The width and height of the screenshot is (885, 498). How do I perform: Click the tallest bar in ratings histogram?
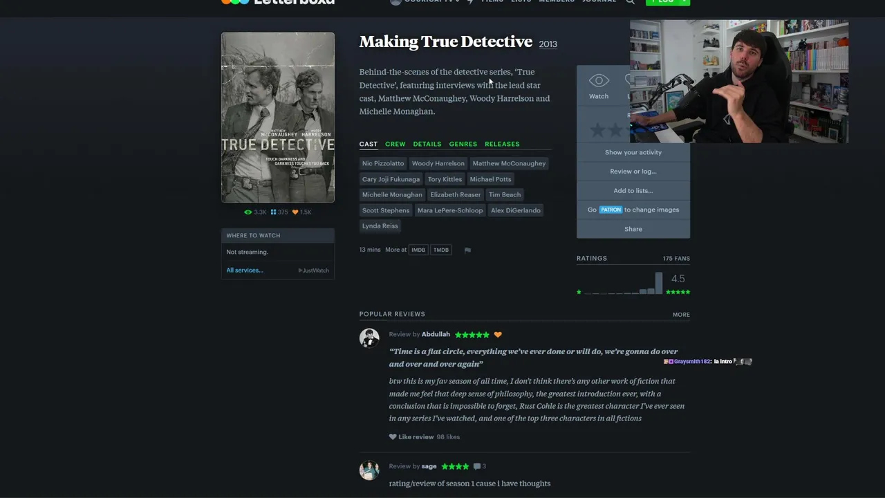click(x=659, y=284)
